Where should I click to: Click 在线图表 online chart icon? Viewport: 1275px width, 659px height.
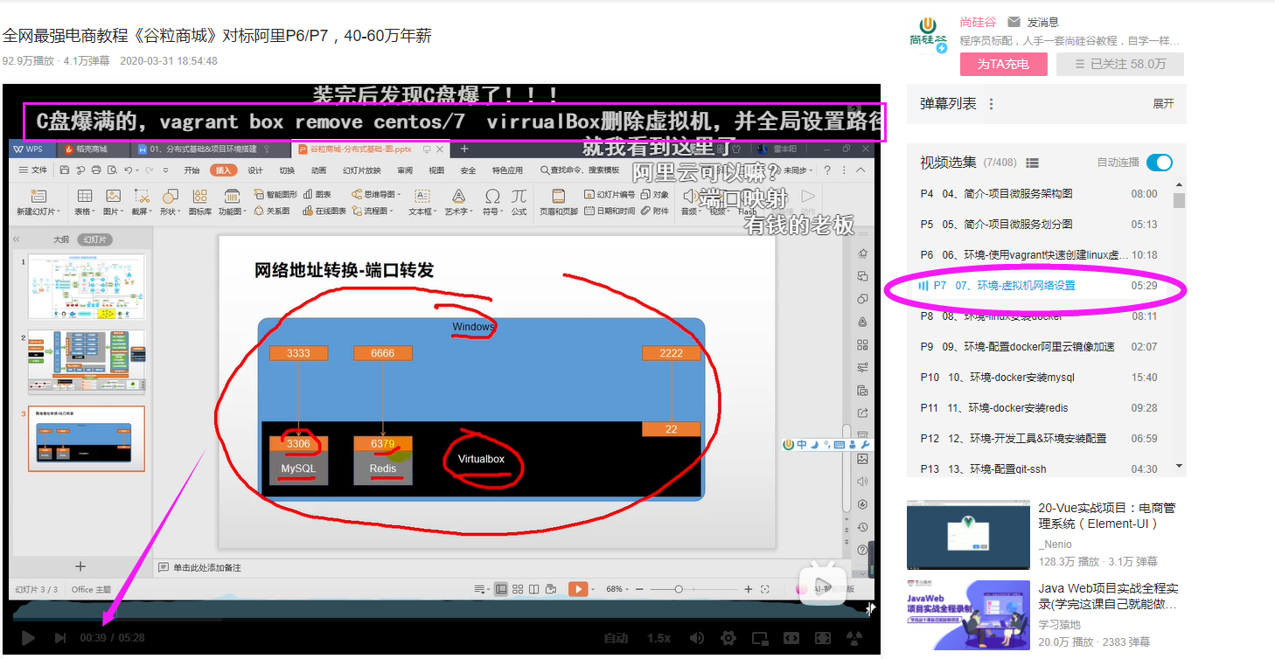pos(324,211)
